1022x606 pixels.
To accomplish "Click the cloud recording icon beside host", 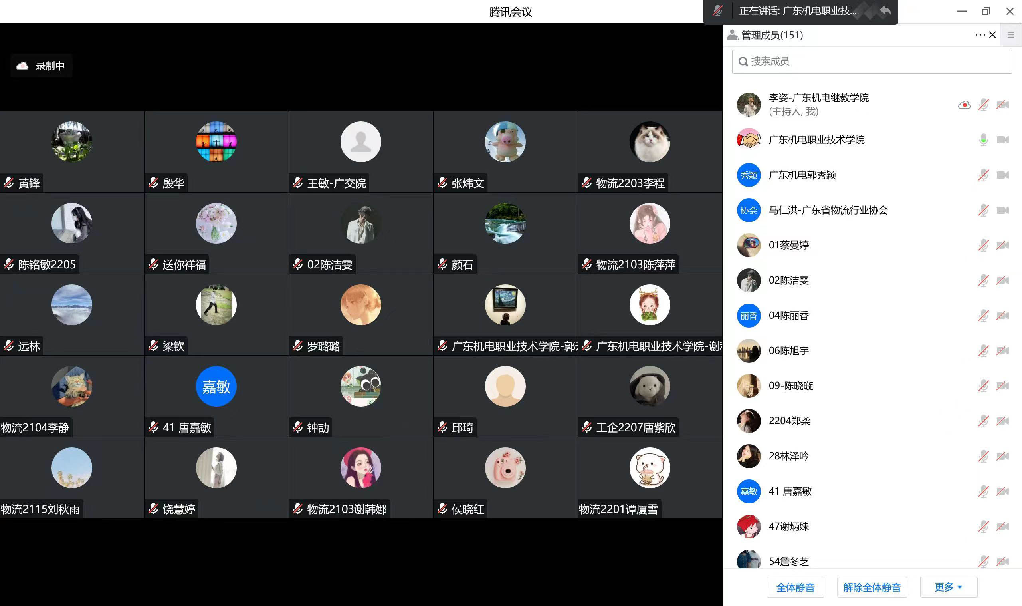I will (964, 105).
